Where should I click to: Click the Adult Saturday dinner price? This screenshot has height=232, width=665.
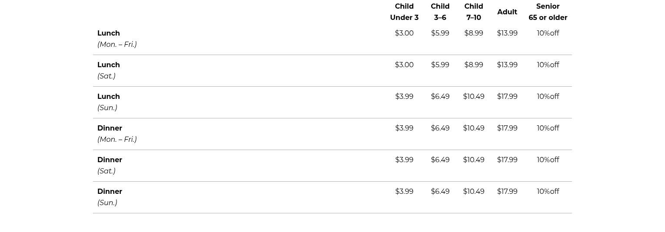[x=507, y=160]
